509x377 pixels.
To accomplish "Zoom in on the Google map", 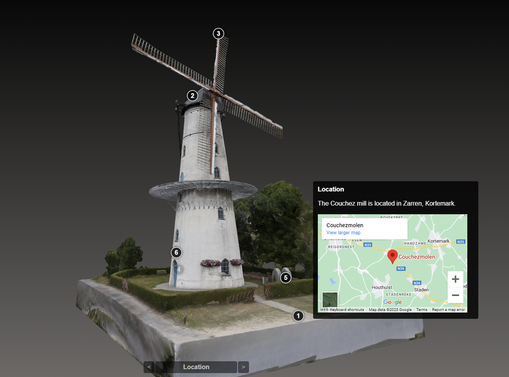I will click(455, 279).
